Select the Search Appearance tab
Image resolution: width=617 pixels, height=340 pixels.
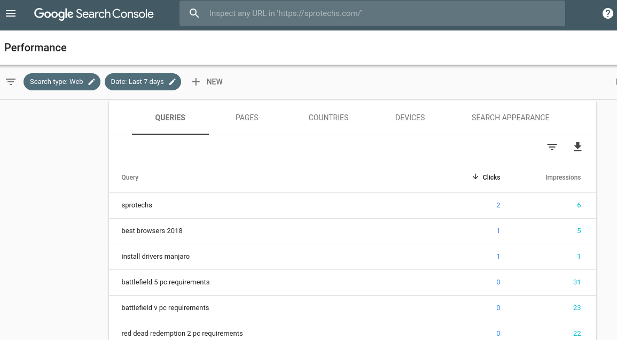tap(510, 118)
